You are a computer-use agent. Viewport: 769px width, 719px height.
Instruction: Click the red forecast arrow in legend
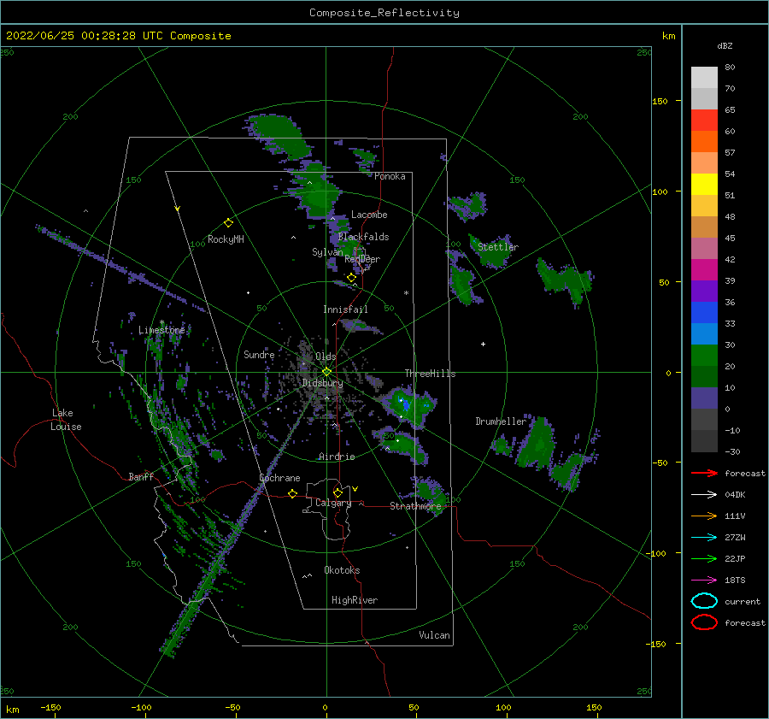tap(704, 473)
